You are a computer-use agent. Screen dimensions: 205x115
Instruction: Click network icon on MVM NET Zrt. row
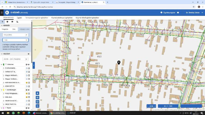[27, 86]
